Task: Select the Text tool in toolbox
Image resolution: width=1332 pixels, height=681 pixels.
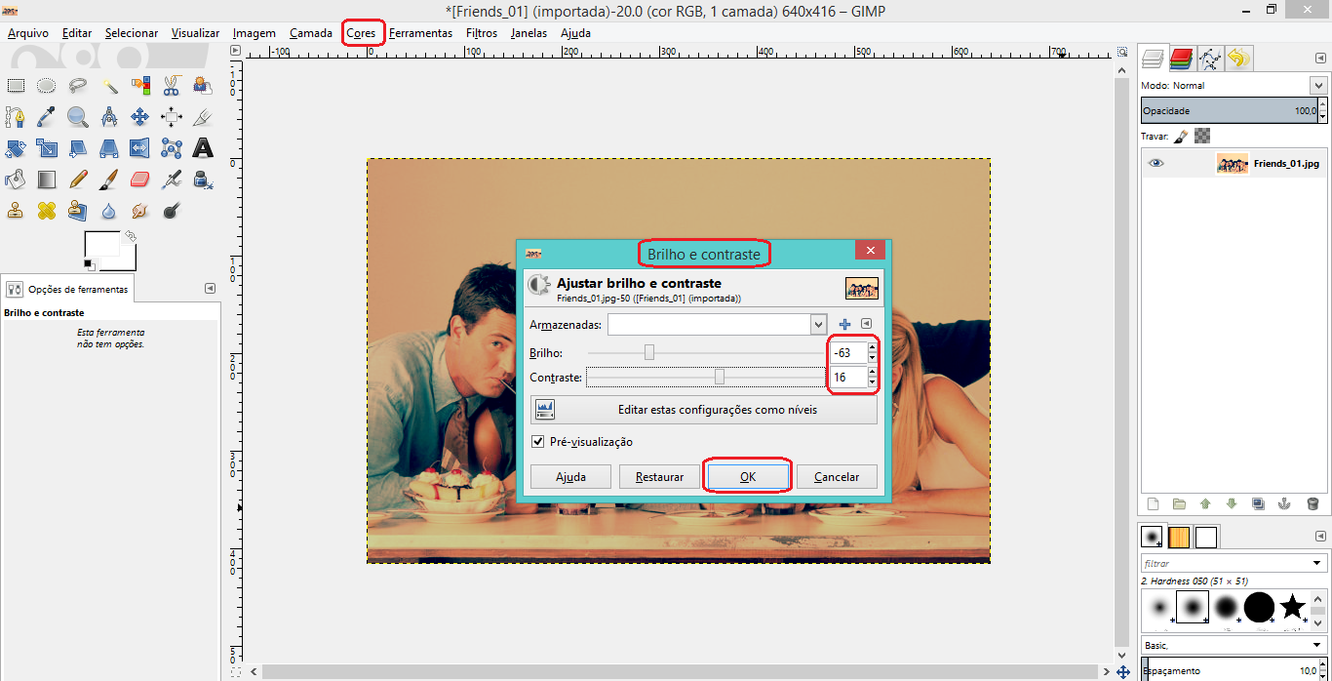Action: coord(203,148)
